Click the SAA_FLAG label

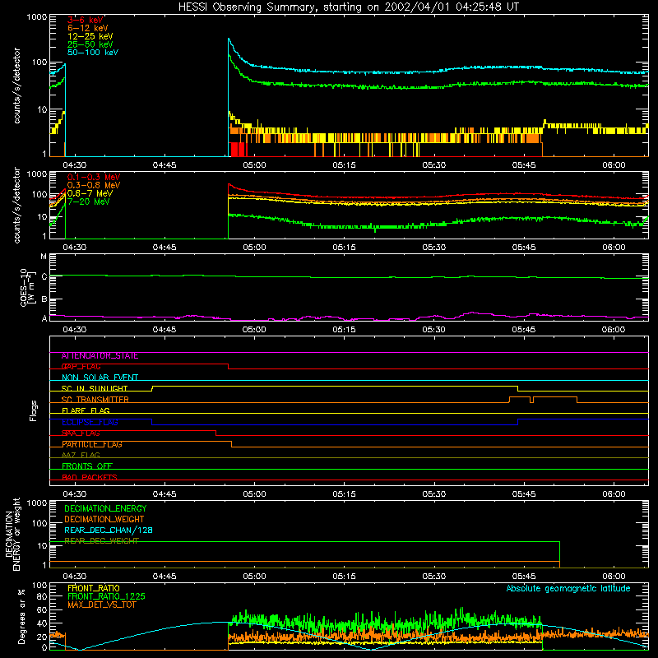click(x=81, y=433)
